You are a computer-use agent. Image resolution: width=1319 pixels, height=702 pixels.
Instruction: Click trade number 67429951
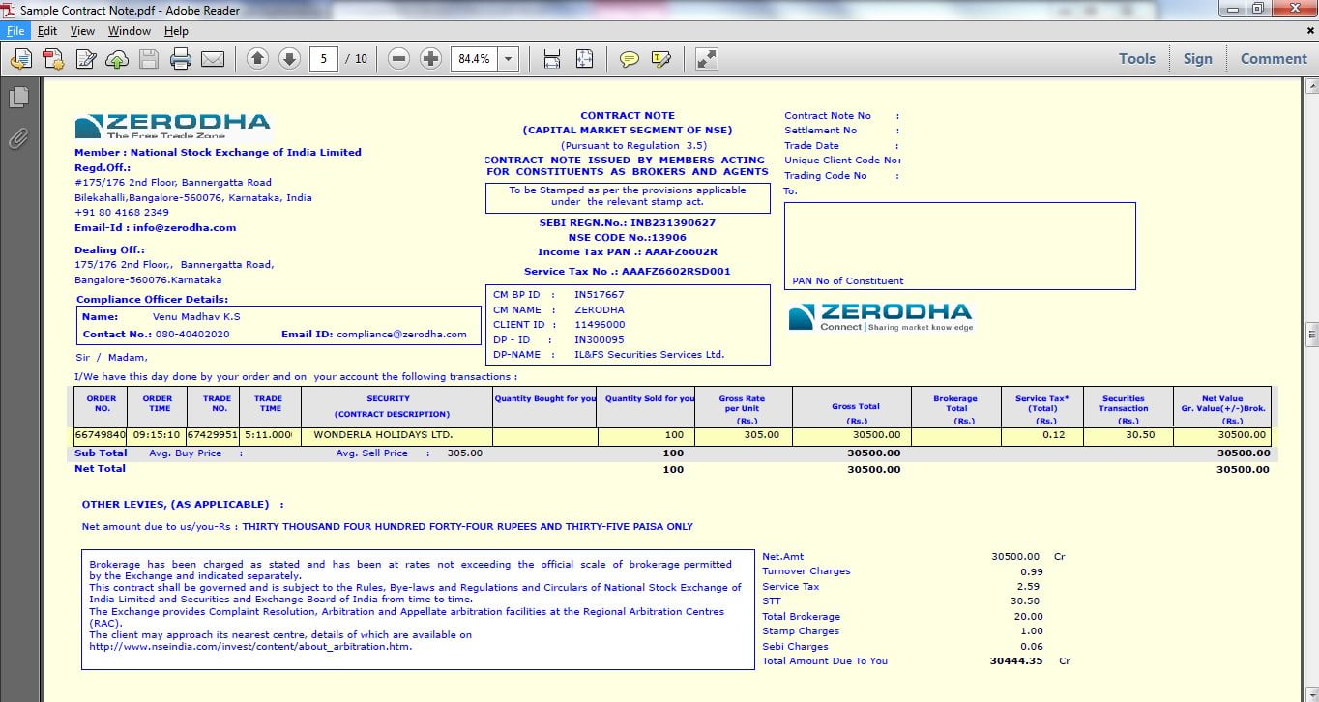click(x=212, y=435)
